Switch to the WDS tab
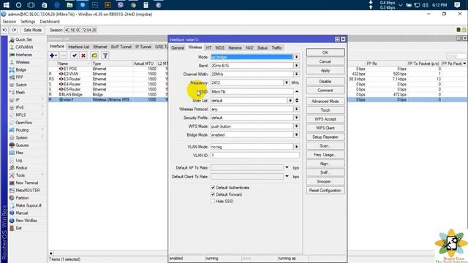 tap(219, 47)
